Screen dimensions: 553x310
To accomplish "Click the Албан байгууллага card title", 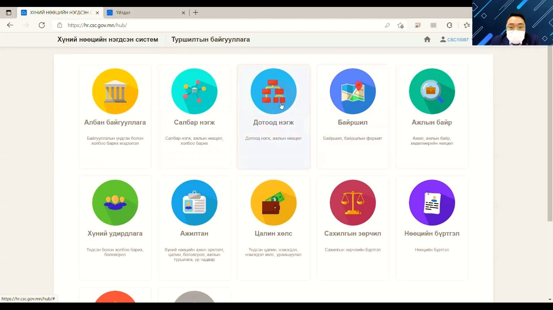I will click(115, 122).
